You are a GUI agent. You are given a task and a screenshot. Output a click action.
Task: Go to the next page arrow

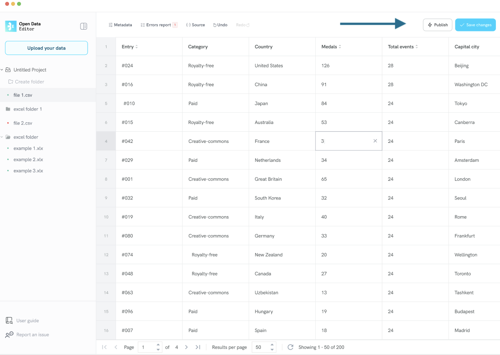[x=187, y=347]
